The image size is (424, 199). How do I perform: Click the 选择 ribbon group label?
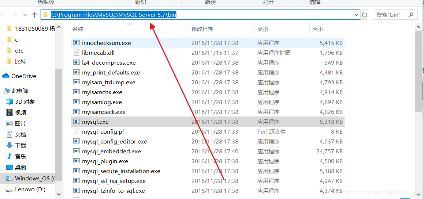click(x=315, y=3)
